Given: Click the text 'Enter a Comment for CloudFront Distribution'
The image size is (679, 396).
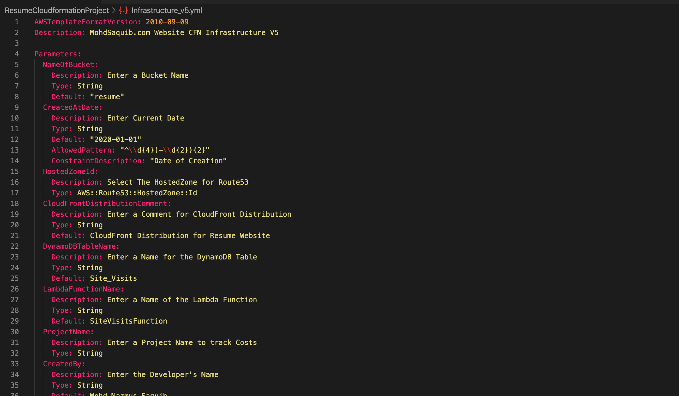Looking at the screenshot, I should click(x=199, y=214).
